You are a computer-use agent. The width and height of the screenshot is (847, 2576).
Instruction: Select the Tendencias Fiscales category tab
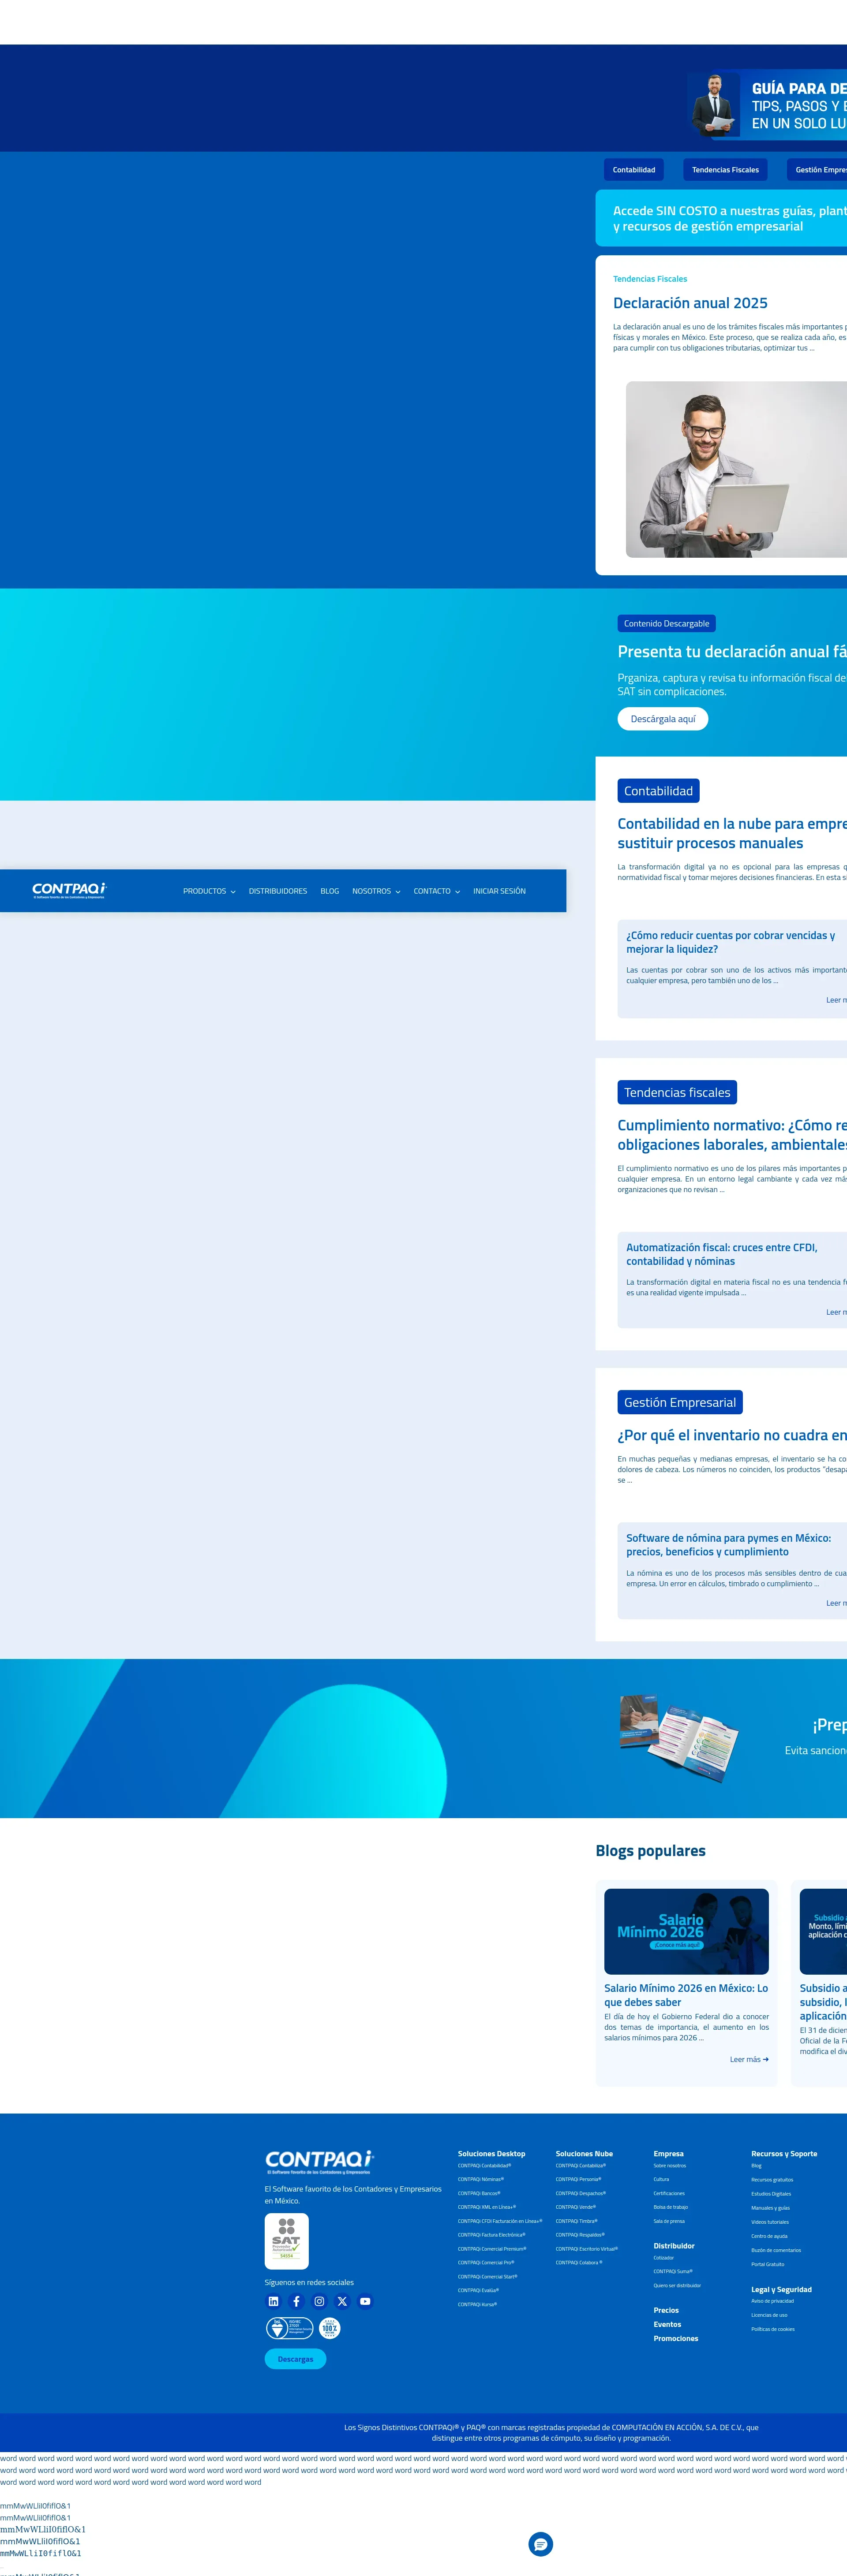tap(725, 170)
